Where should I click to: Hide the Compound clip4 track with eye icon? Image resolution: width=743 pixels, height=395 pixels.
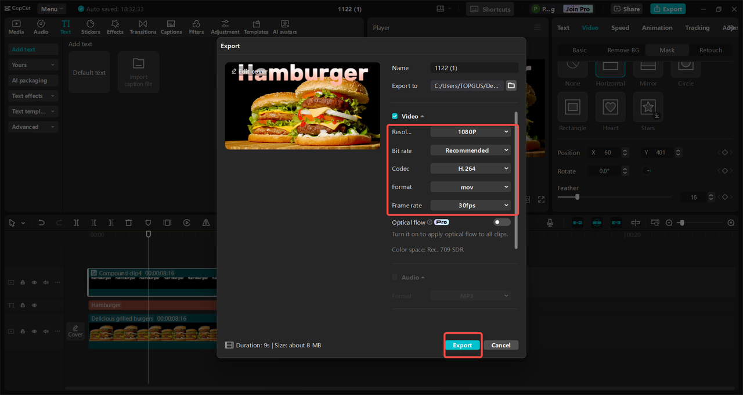(34, 282)
